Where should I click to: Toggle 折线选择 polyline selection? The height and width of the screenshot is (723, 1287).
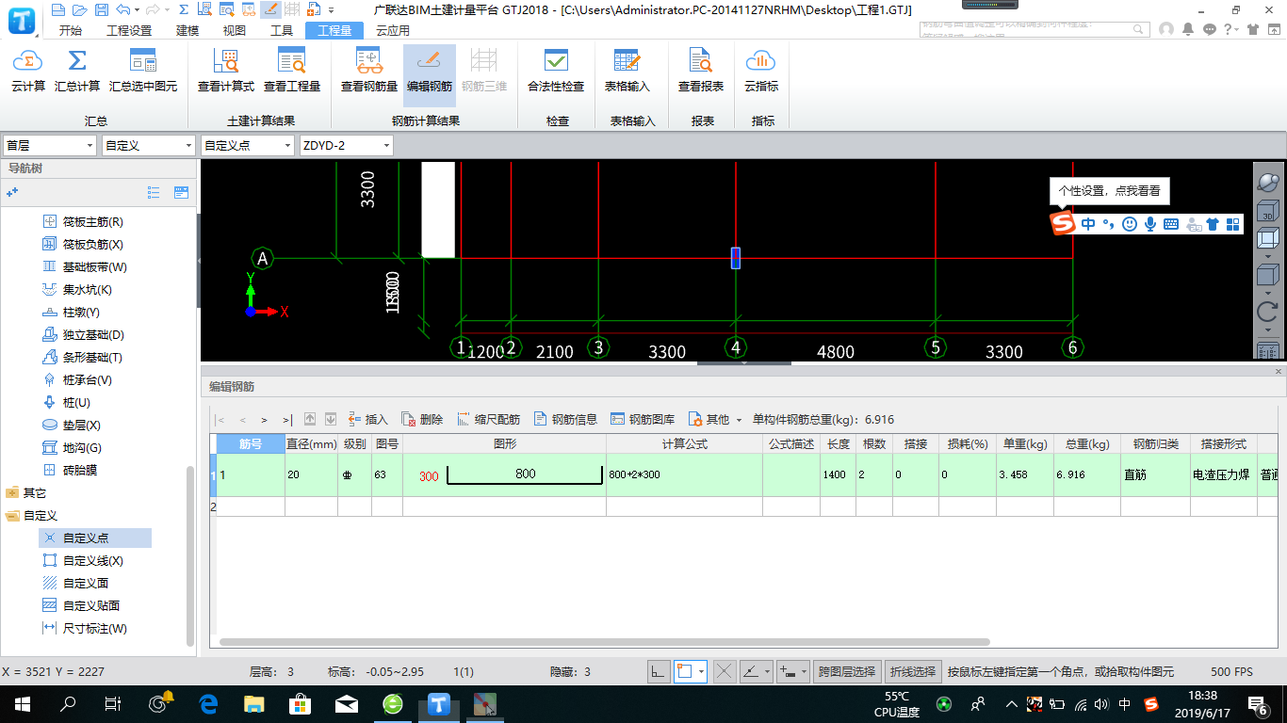913,671
